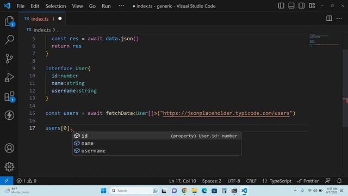Expand the breadcrumb ellipsis symbol list
The image size is (348, 196).
pyautogui.click(x=59, y=30)
